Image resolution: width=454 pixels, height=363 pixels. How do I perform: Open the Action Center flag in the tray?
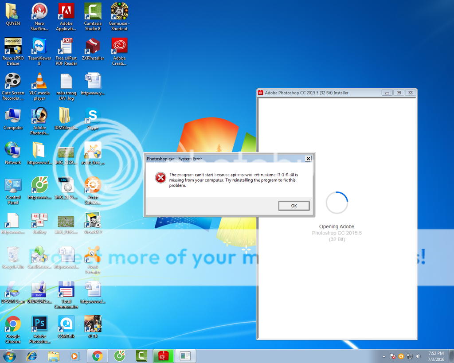(393, 356)
